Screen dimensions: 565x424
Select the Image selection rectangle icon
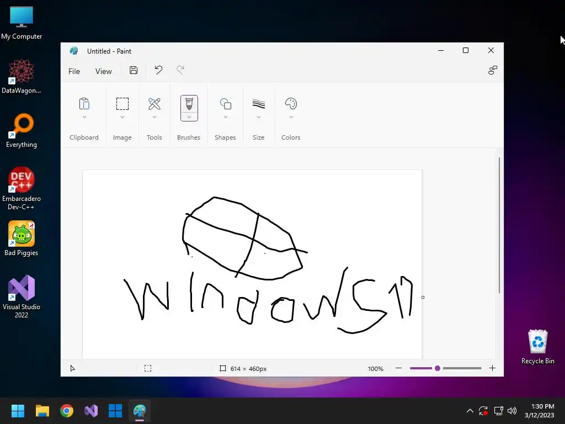(122, 104)
